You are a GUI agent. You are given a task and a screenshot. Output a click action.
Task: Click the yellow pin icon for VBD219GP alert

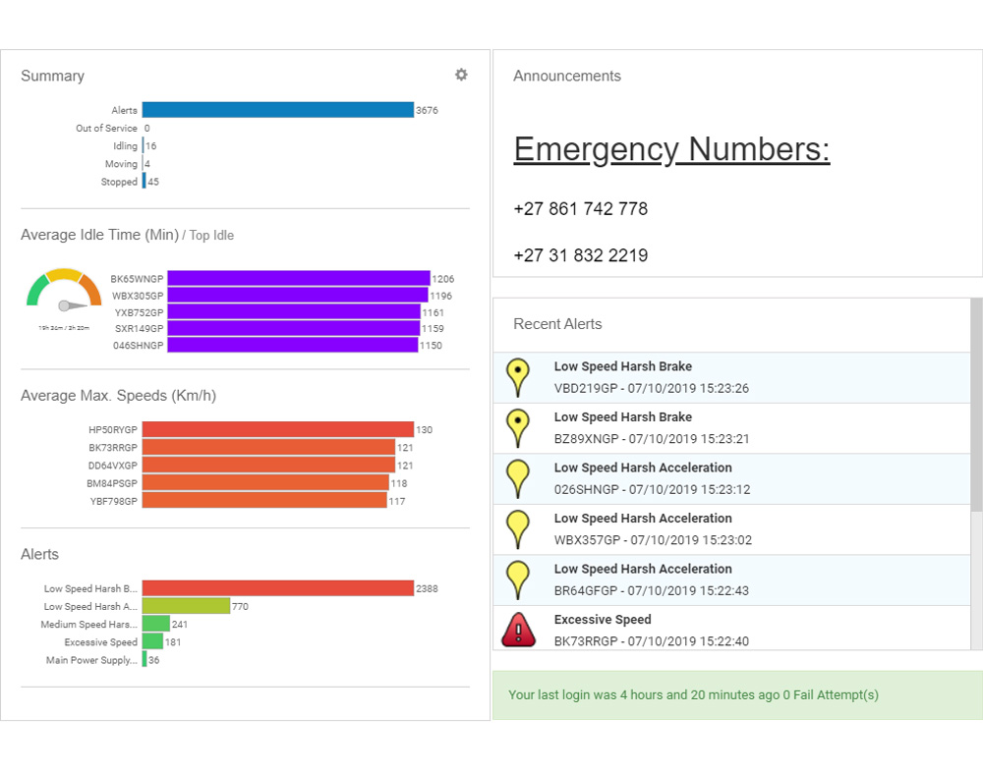(517, 376)
